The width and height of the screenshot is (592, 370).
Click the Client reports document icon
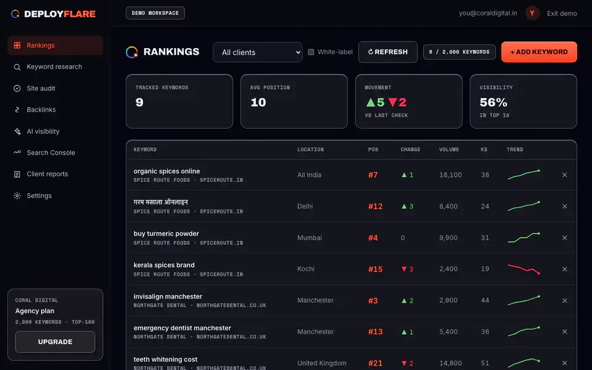[17, 174]
